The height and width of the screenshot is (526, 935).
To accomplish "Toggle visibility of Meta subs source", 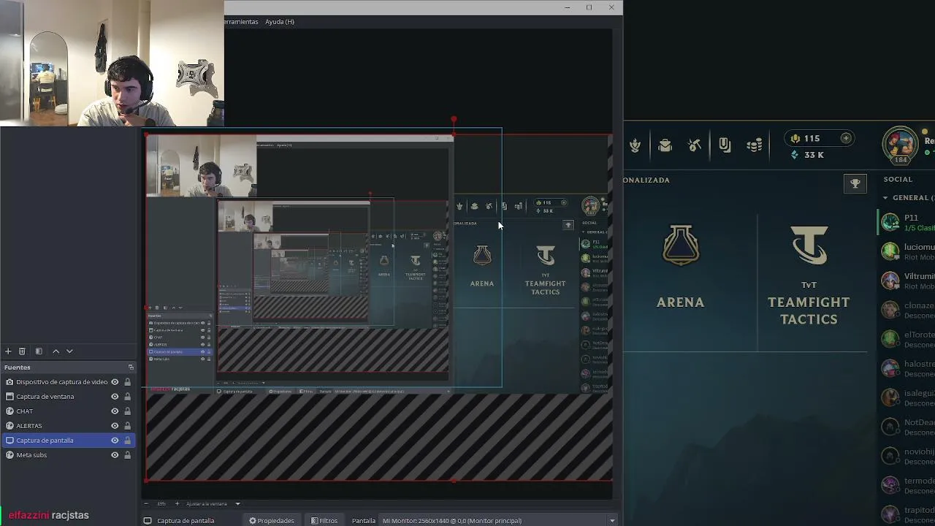I will tap(115, 455).
